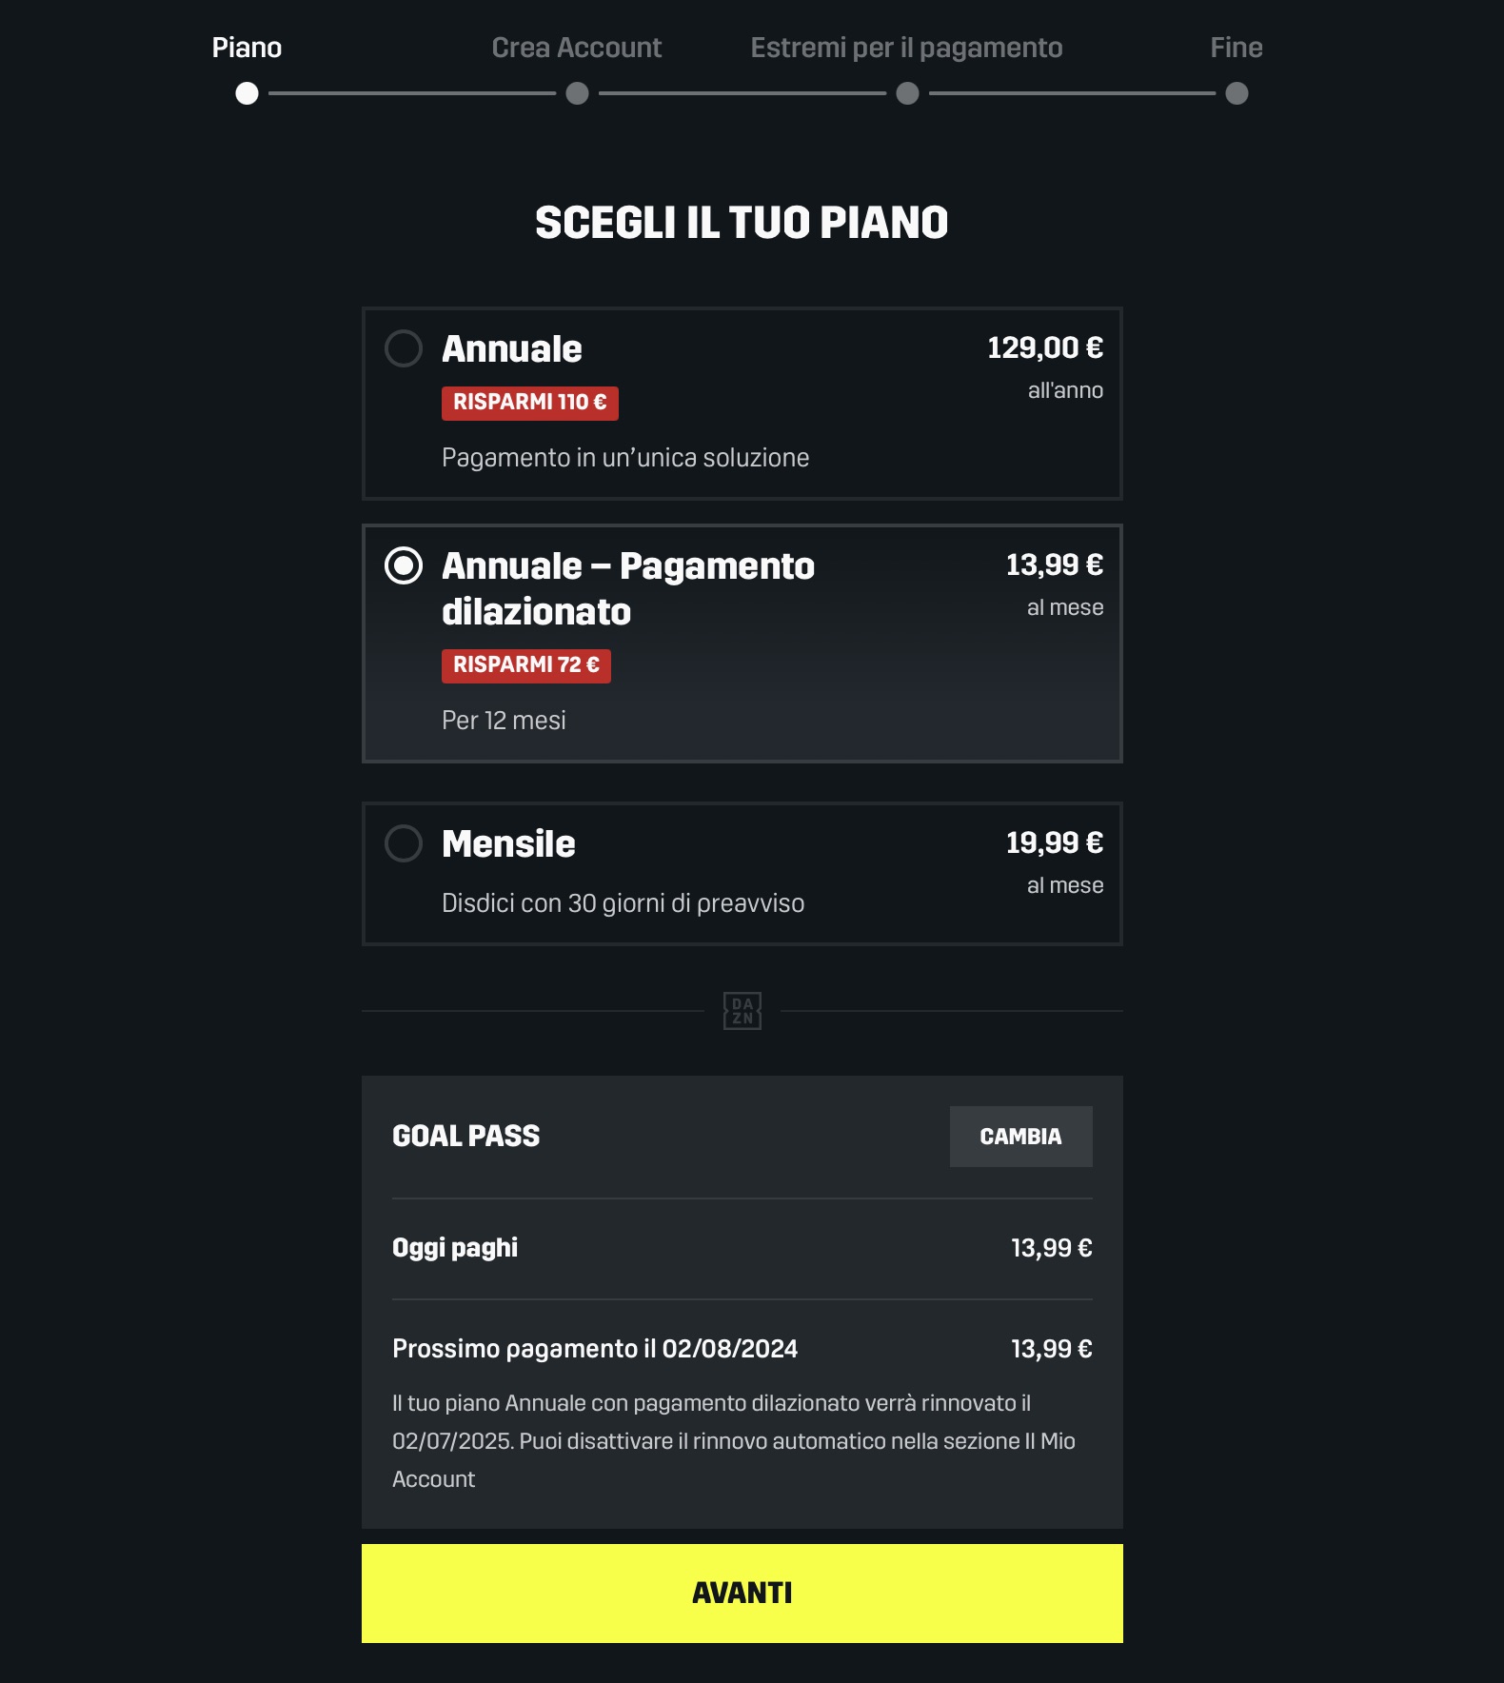Screen dimensions: 1504x1683
Task: Click the RISPARMI 110 € red badge
Action: 529,403
